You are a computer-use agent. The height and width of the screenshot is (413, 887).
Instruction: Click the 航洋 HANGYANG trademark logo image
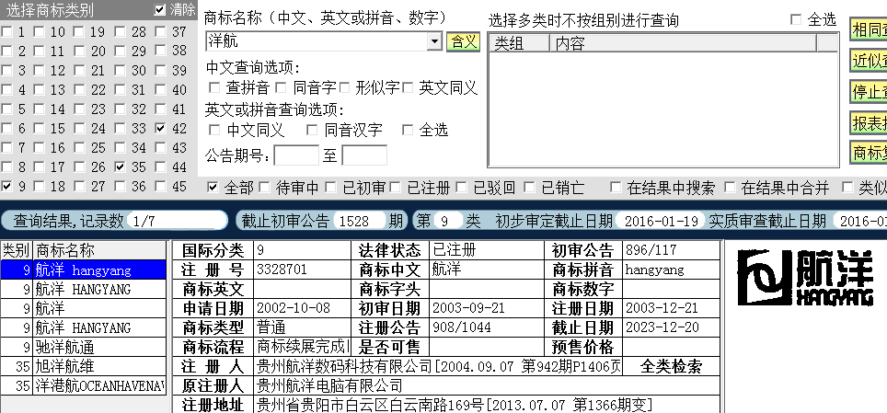(x=805, y=277)
